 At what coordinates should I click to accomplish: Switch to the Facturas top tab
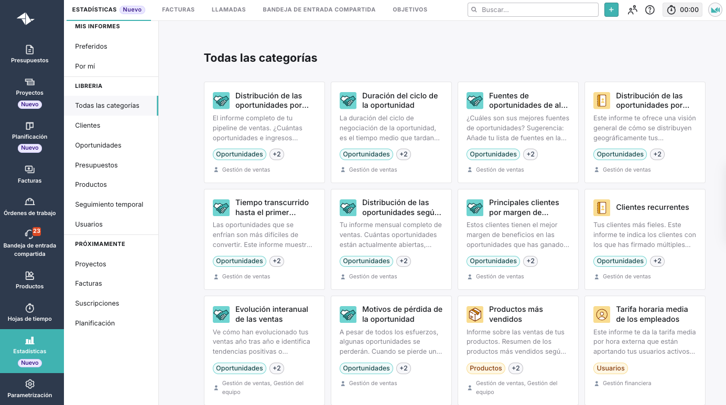coord(178,9)
